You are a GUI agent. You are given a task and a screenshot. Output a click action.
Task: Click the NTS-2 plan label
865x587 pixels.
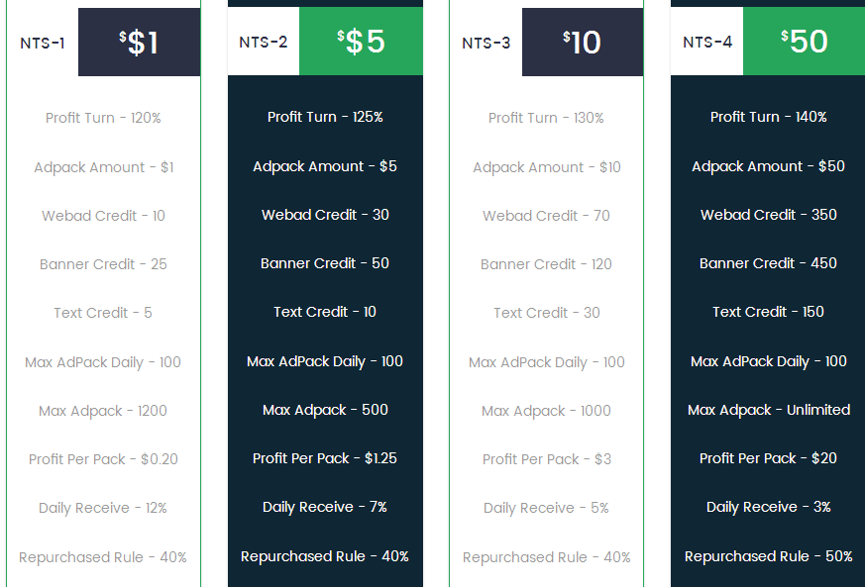click(x=264, y=42)
